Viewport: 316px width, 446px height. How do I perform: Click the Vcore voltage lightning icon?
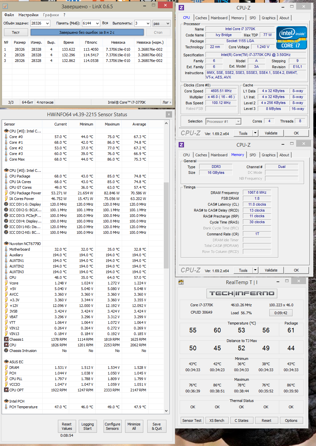coord(6,283)
